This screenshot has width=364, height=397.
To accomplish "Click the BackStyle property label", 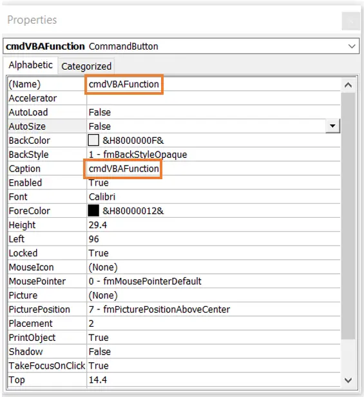I will [28, 155].
